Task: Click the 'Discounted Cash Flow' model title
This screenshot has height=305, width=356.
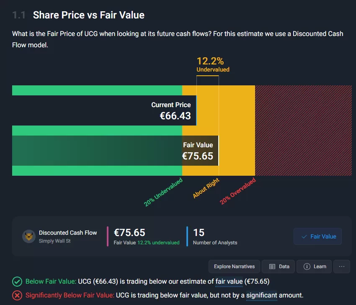Action: (x=68, y=233)
